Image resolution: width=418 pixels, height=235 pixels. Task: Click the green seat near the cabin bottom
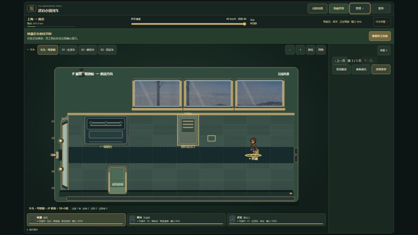118,180
